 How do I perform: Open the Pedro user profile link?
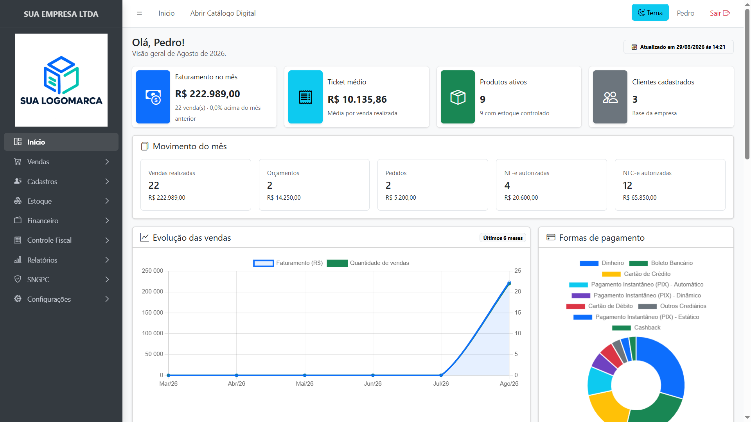(x=685, y=13)
